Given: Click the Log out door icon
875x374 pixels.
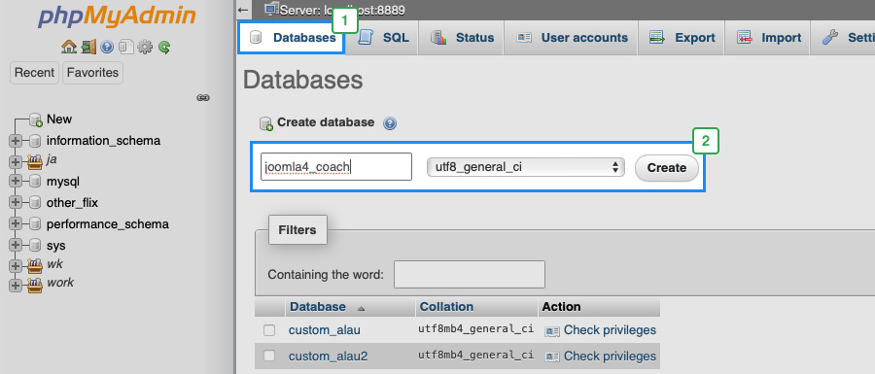Looking at the screenshot, I should 88,47.
